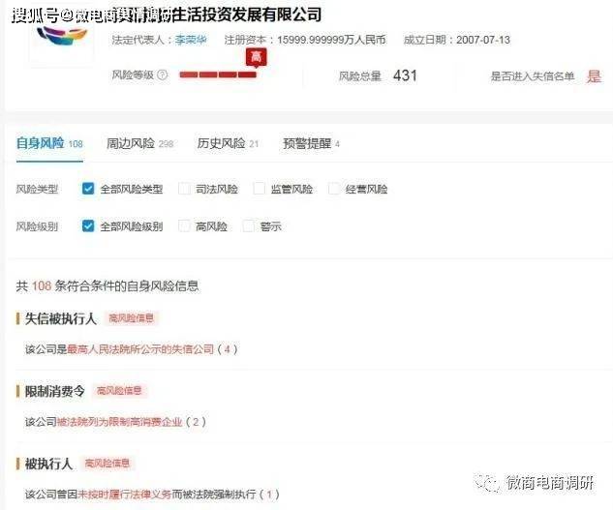Check the 司法风险 checkbox
Viewport: 613px width, 510px height.
[x=184, y=189]
